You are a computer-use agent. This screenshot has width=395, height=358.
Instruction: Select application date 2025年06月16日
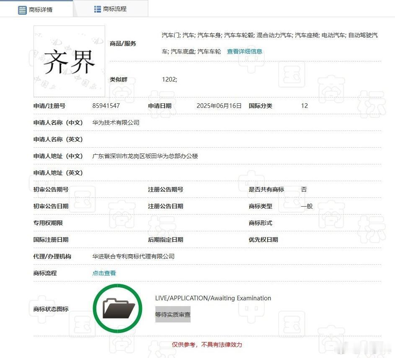click(219, 106)
